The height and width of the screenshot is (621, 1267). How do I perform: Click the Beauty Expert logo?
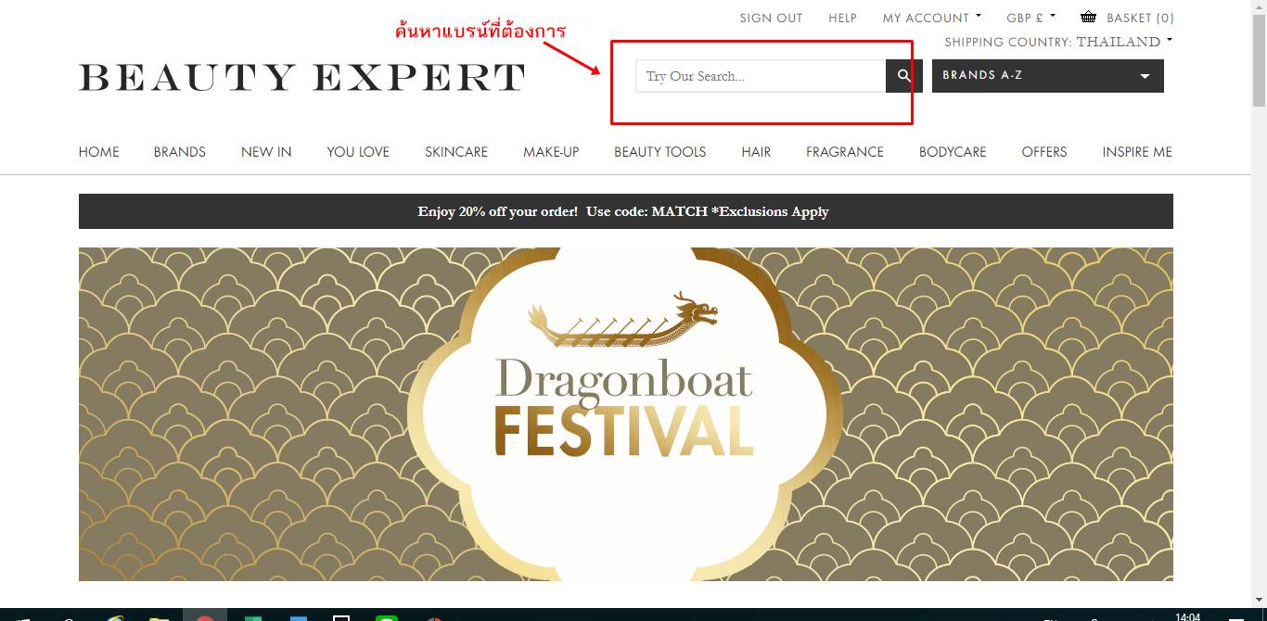pos(301,77)
